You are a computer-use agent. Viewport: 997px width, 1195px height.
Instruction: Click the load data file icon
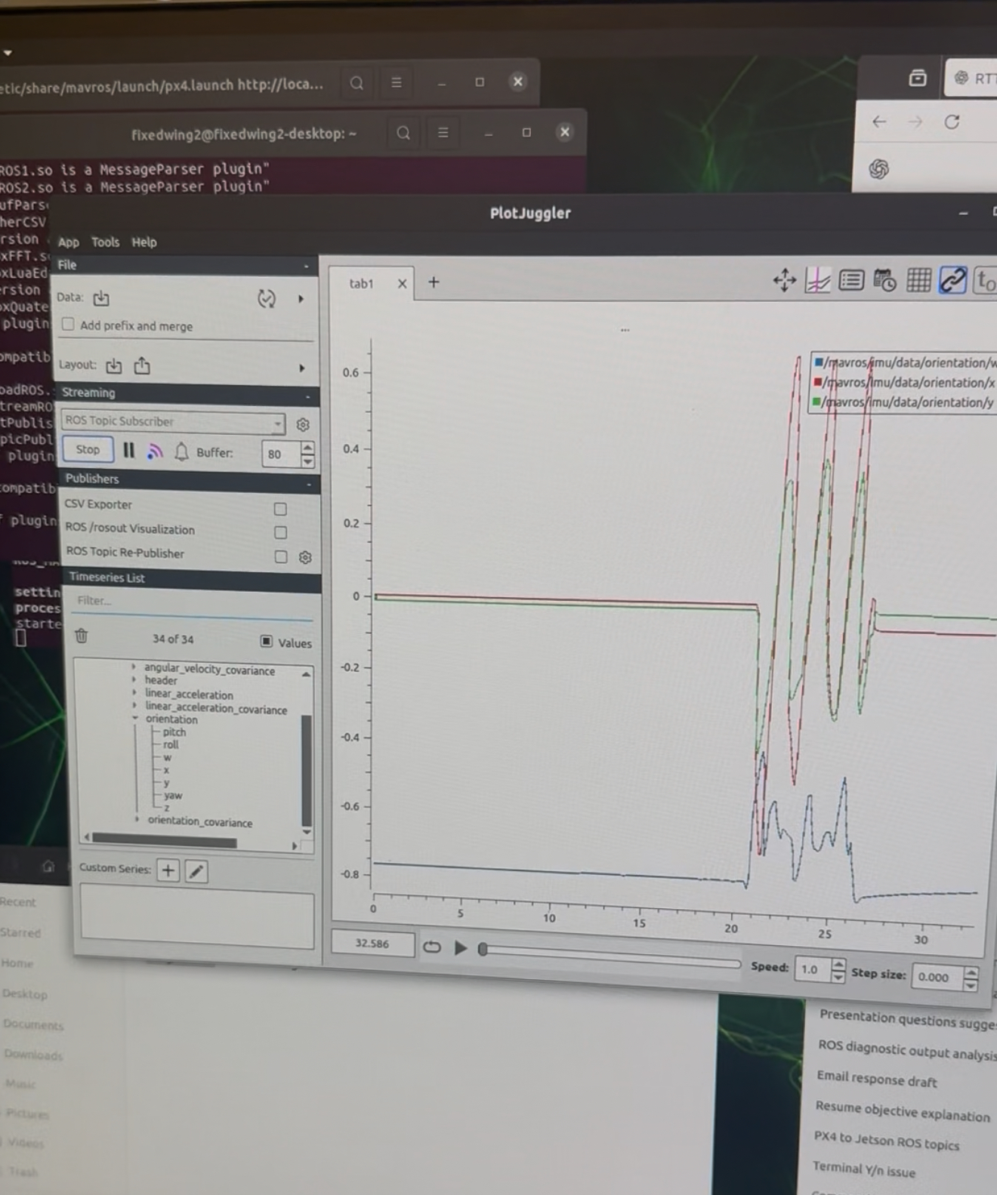[101, 299]
